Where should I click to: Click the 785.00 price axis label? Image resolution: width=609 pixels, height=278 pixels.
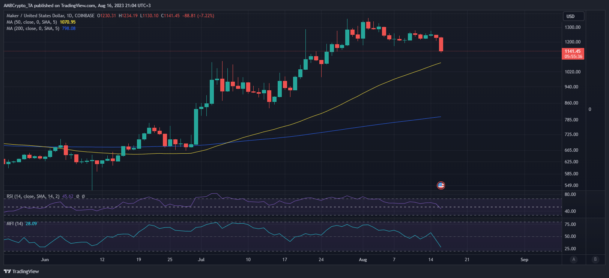point(571,120)
